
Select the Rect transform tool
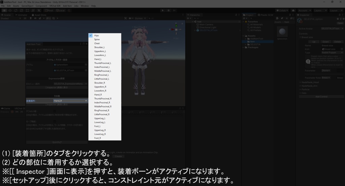pyautogui.click(x=27, y=10)
